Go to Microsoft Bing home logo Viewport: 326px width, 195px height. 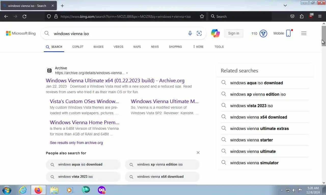(21, 33)
